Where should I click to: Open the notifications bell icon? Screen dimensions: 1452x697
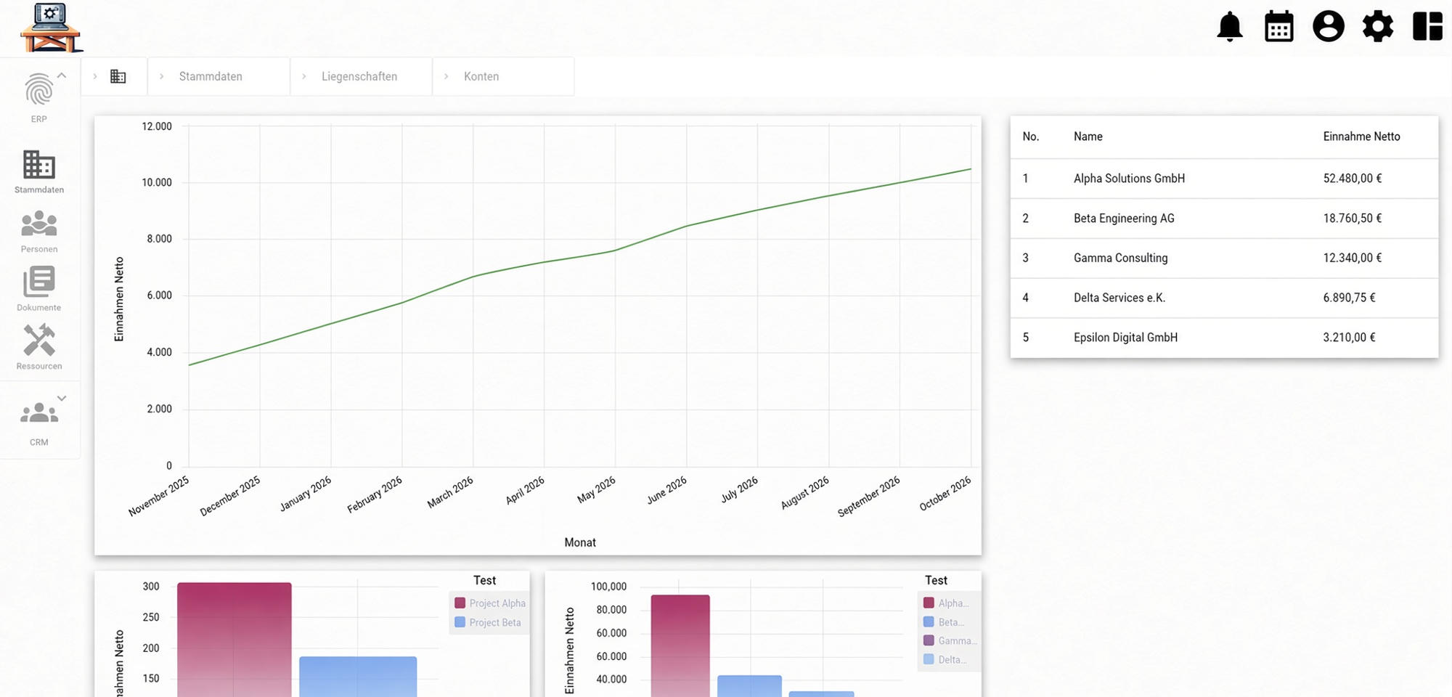[x=1230, y=27]
